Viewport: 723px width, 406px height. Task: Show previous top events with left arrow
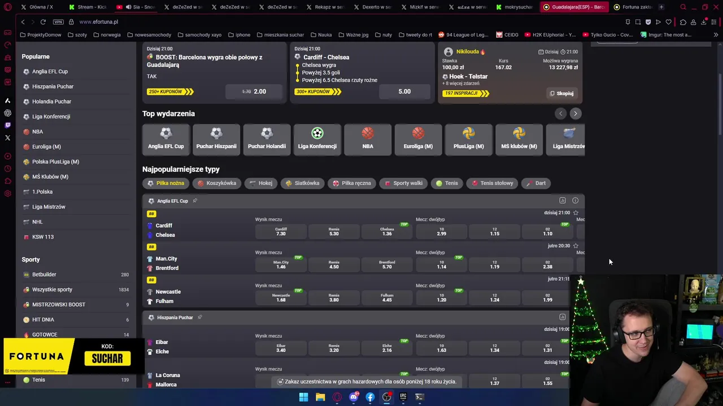point(560,113)
